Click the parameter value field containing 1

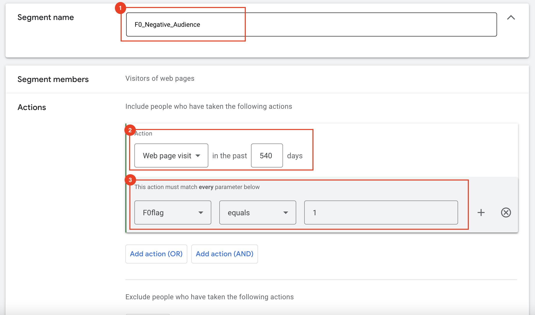pos(381,212)
